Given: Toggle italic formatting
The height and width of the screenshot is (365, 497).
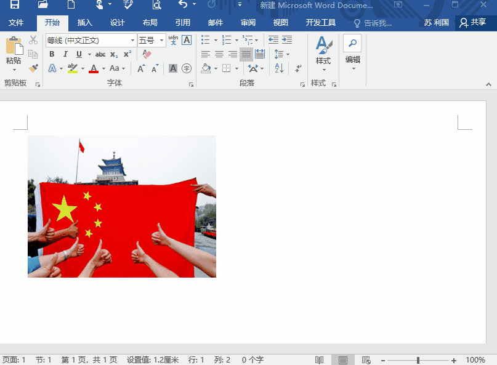Looking at the screenshot, I should pos(65,54).
